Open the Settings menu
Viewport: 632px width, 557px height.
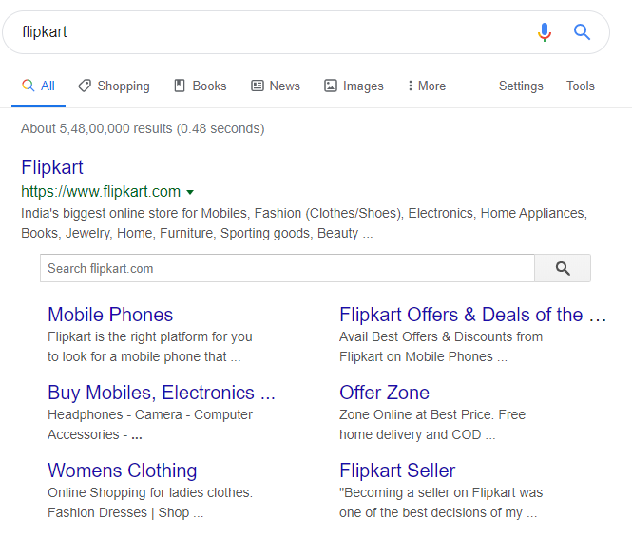[521, 86]
